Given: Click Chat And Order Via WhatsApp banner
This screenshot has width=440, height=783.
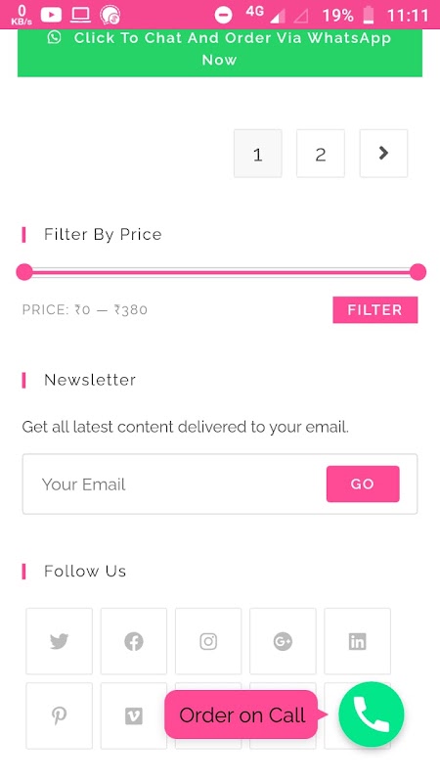Looking at the screenshot, I should point(220,50).
